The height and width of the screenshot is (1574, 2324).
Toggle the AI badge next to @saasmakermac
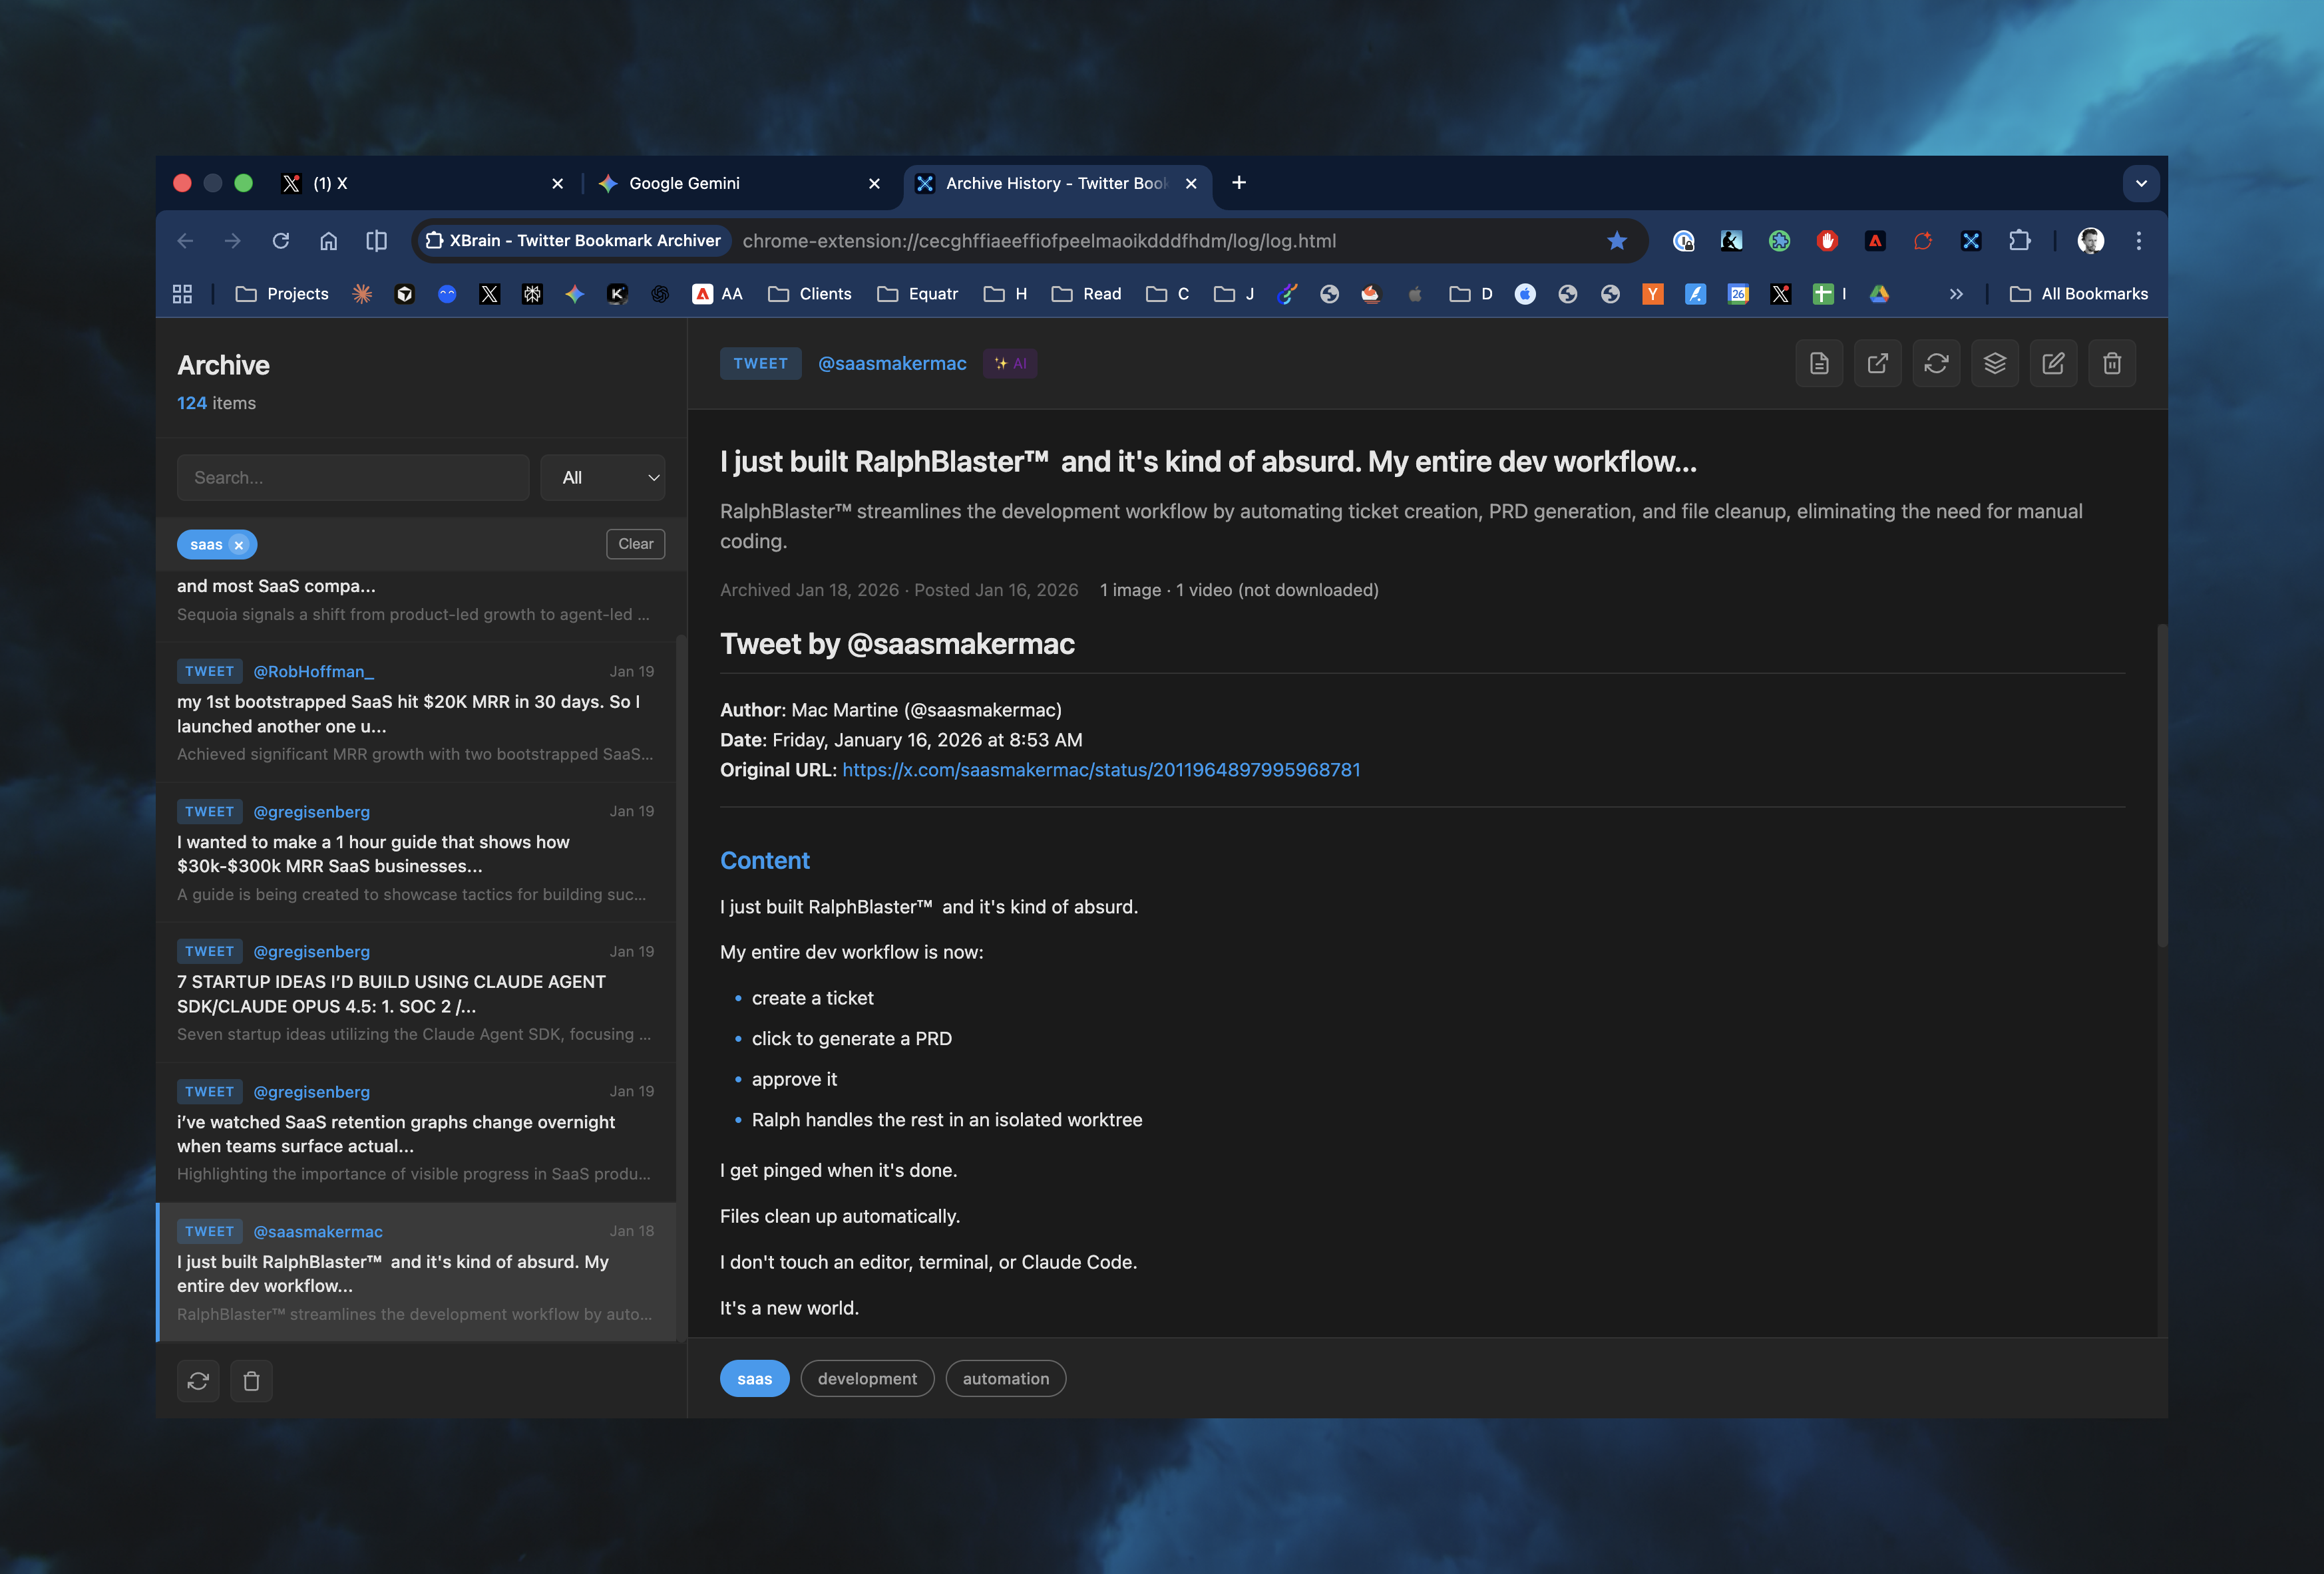tap(1010, 363)
